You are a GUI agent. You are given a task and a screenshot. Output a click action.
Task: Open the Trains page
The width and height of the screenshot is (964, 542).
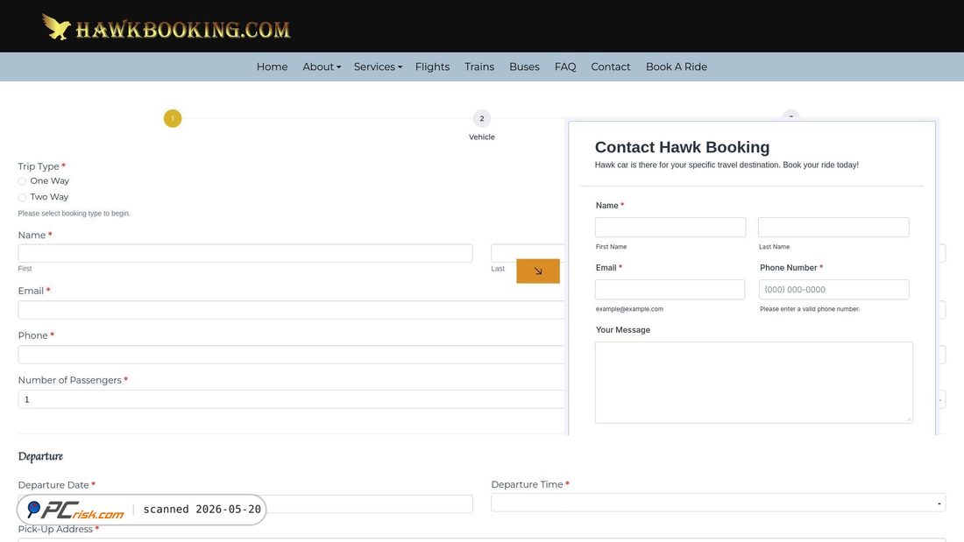(x=478, y=67)
